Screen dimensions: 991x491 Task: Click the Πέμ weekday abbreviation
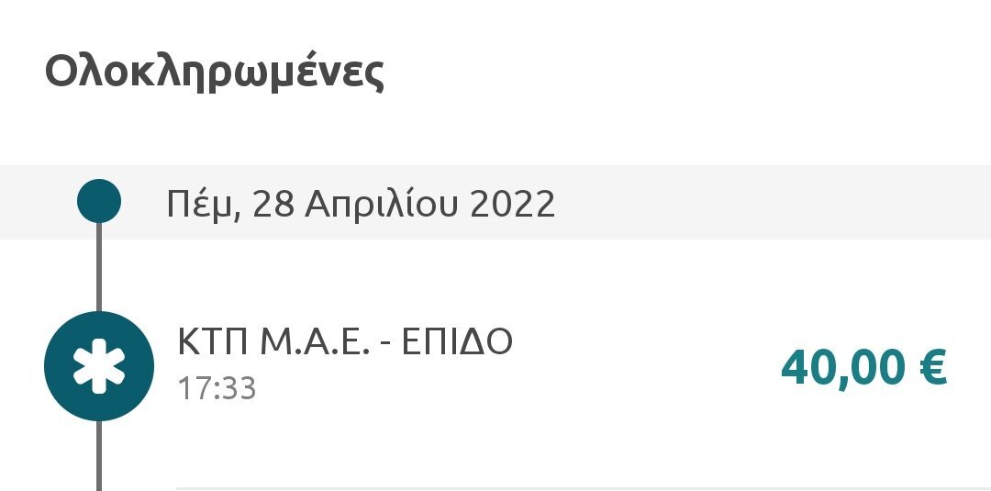204,204
